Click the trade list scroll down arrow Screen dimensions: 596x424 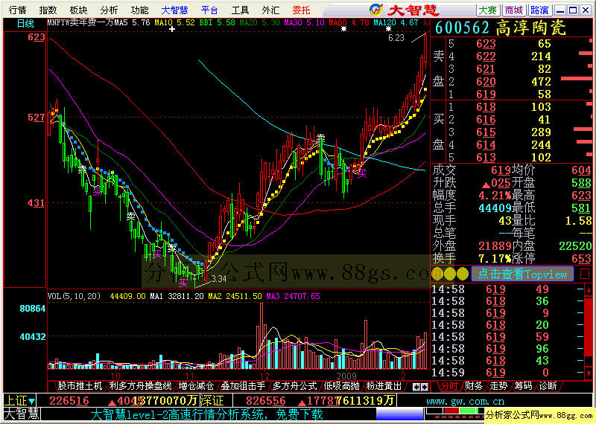coord(589,374)
